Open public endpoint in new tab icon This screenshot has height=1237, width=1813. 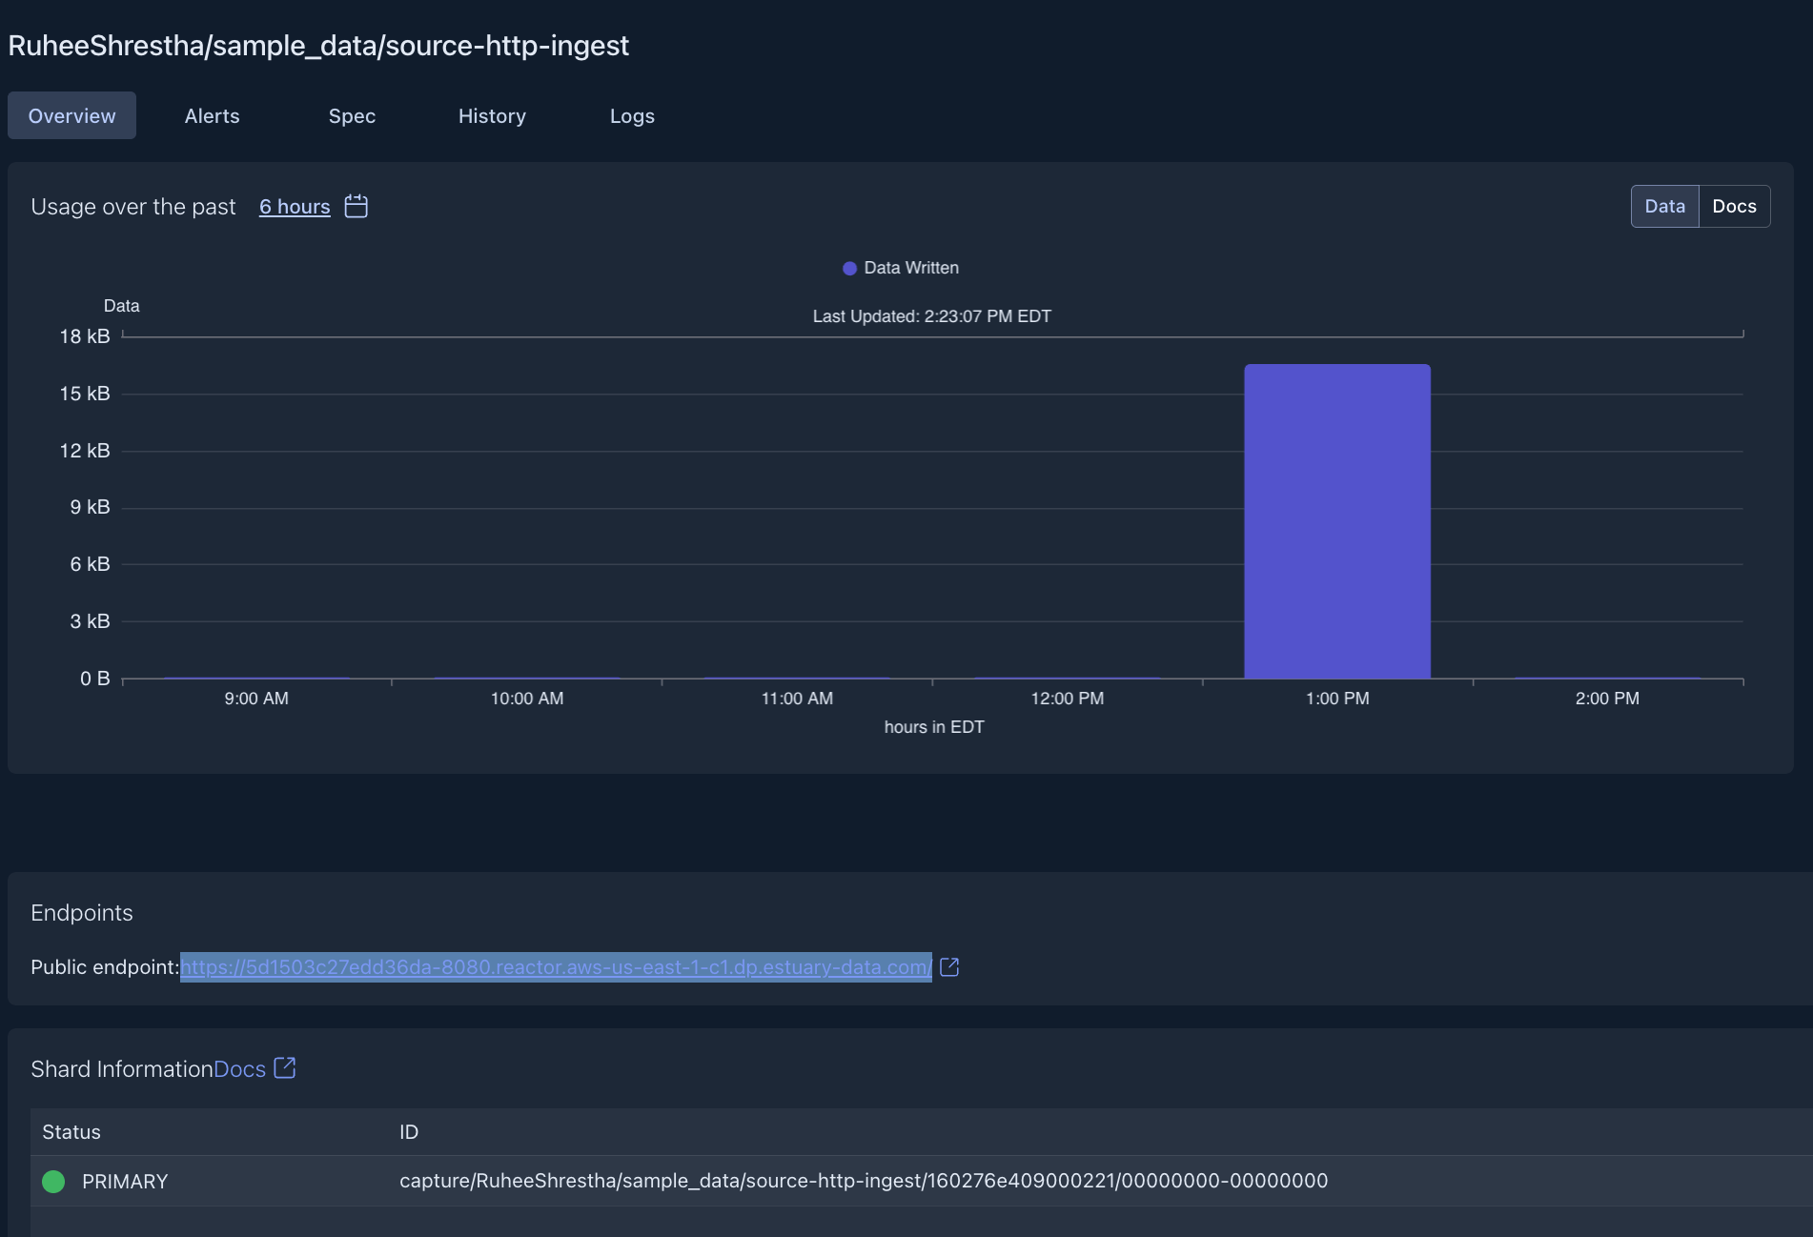click(949, 967)
